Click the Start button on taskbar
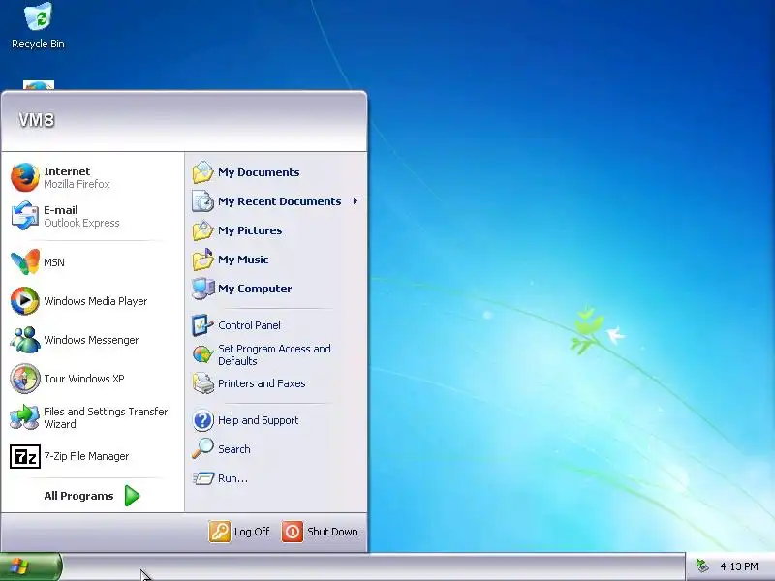 tap(31, 566)
